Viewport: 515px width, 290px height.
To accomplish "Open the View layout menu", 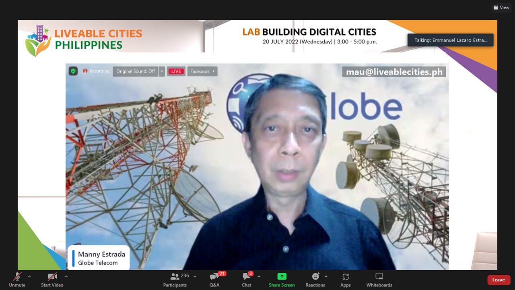I will [501, 8].
